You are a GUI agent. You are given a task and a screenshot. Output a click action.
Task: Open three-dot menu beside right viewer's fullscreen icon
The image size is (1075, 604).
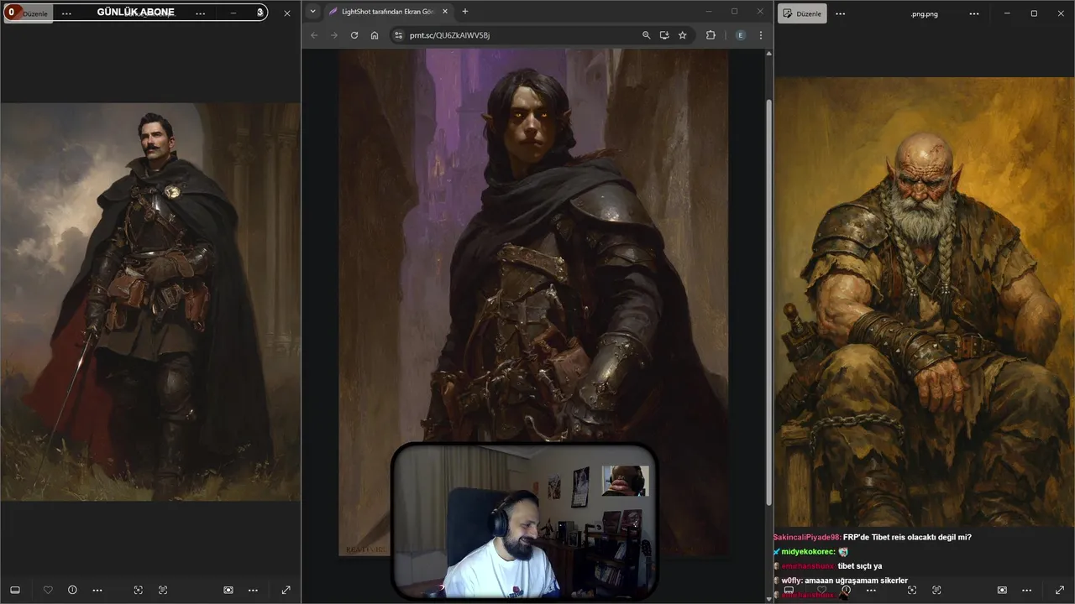[1026, 591]
